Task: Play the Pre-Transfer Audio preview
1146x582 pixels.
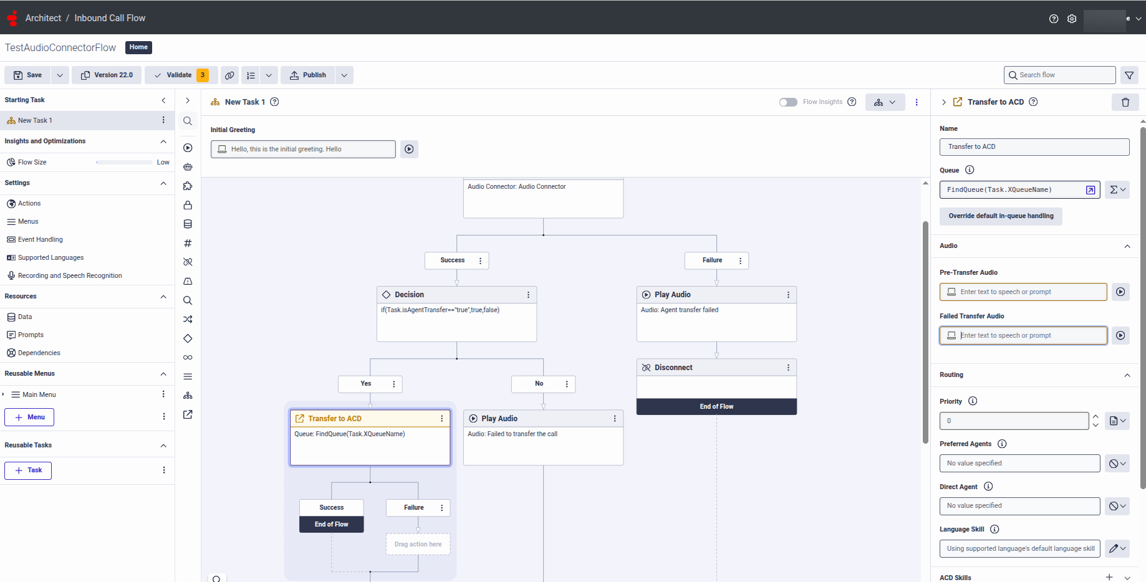Action: click(1120, 292)
